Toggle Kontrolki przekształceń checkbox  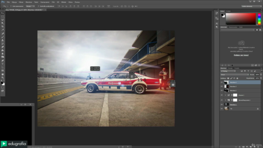coord(39,6)
